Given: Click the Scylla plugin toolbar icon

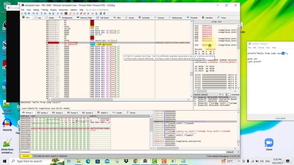Looking at the screenshot, I should click(66, 13).
